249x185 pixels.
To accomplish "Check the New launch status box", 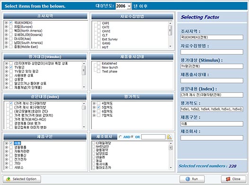I will click(x=98, y=67).
